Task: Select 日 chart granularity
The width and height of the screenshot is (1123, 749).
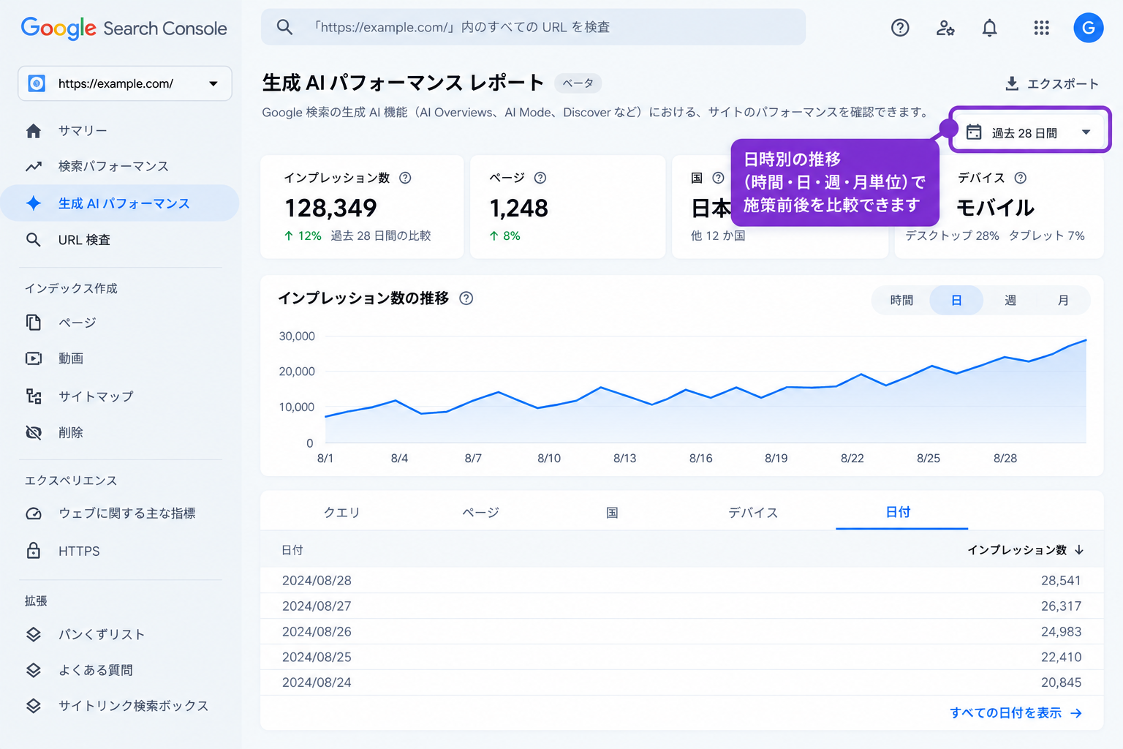Action: (956, 301)
